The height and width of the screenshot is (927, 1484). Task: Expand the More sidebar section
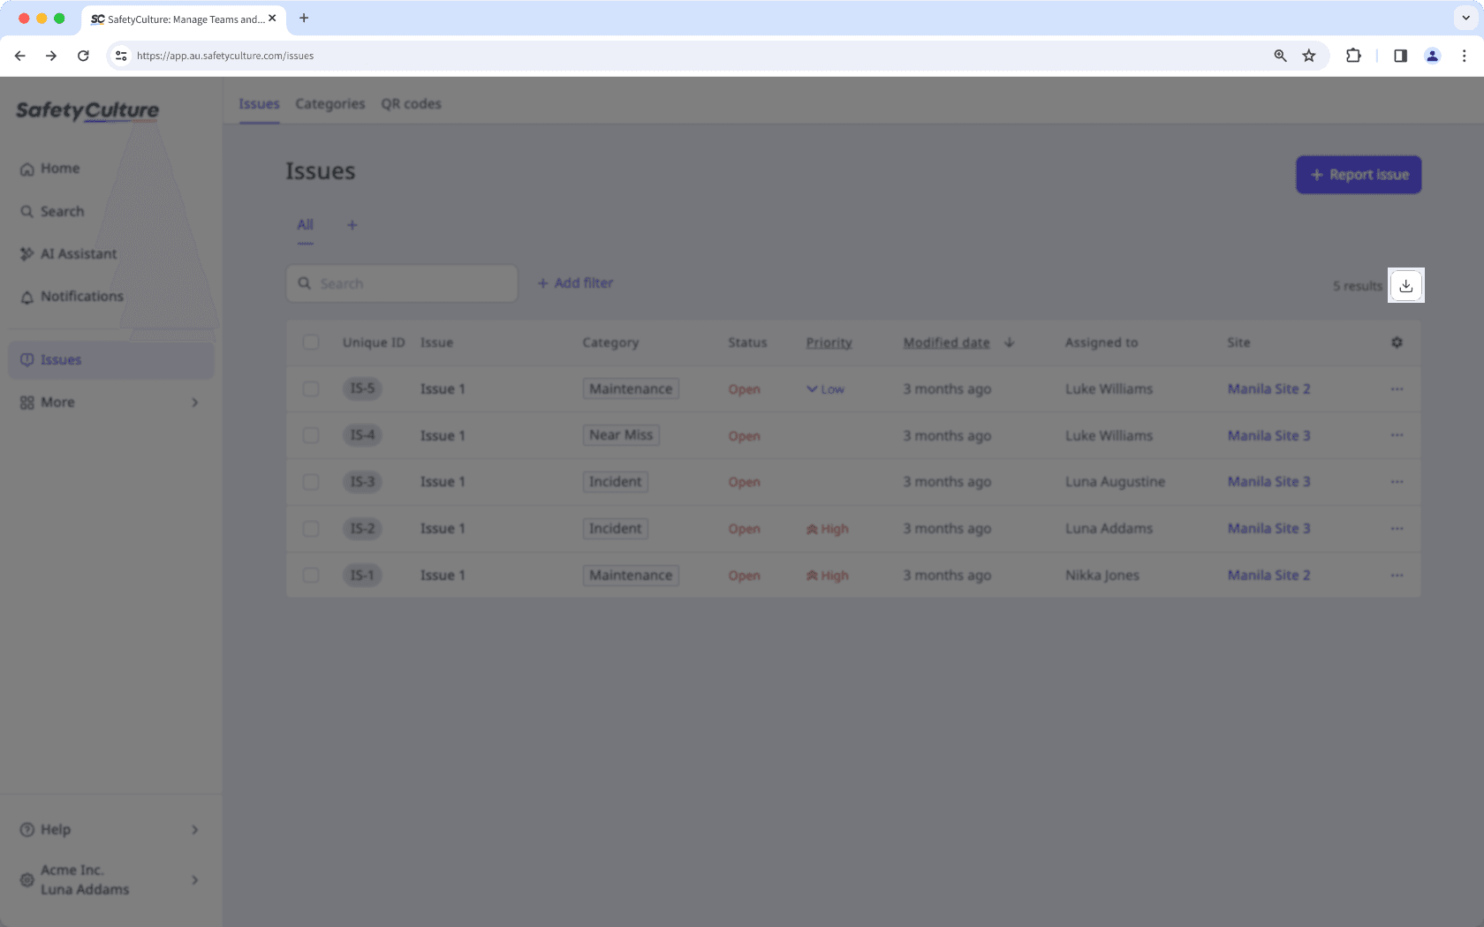[x=57, y=402]
